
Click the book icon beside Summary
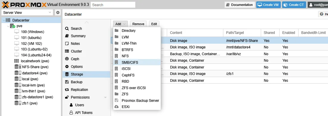point(67,36)
